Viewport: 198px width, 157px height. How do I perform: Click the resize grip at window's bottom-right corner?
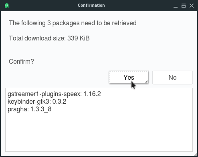click(x=196, y=155)
